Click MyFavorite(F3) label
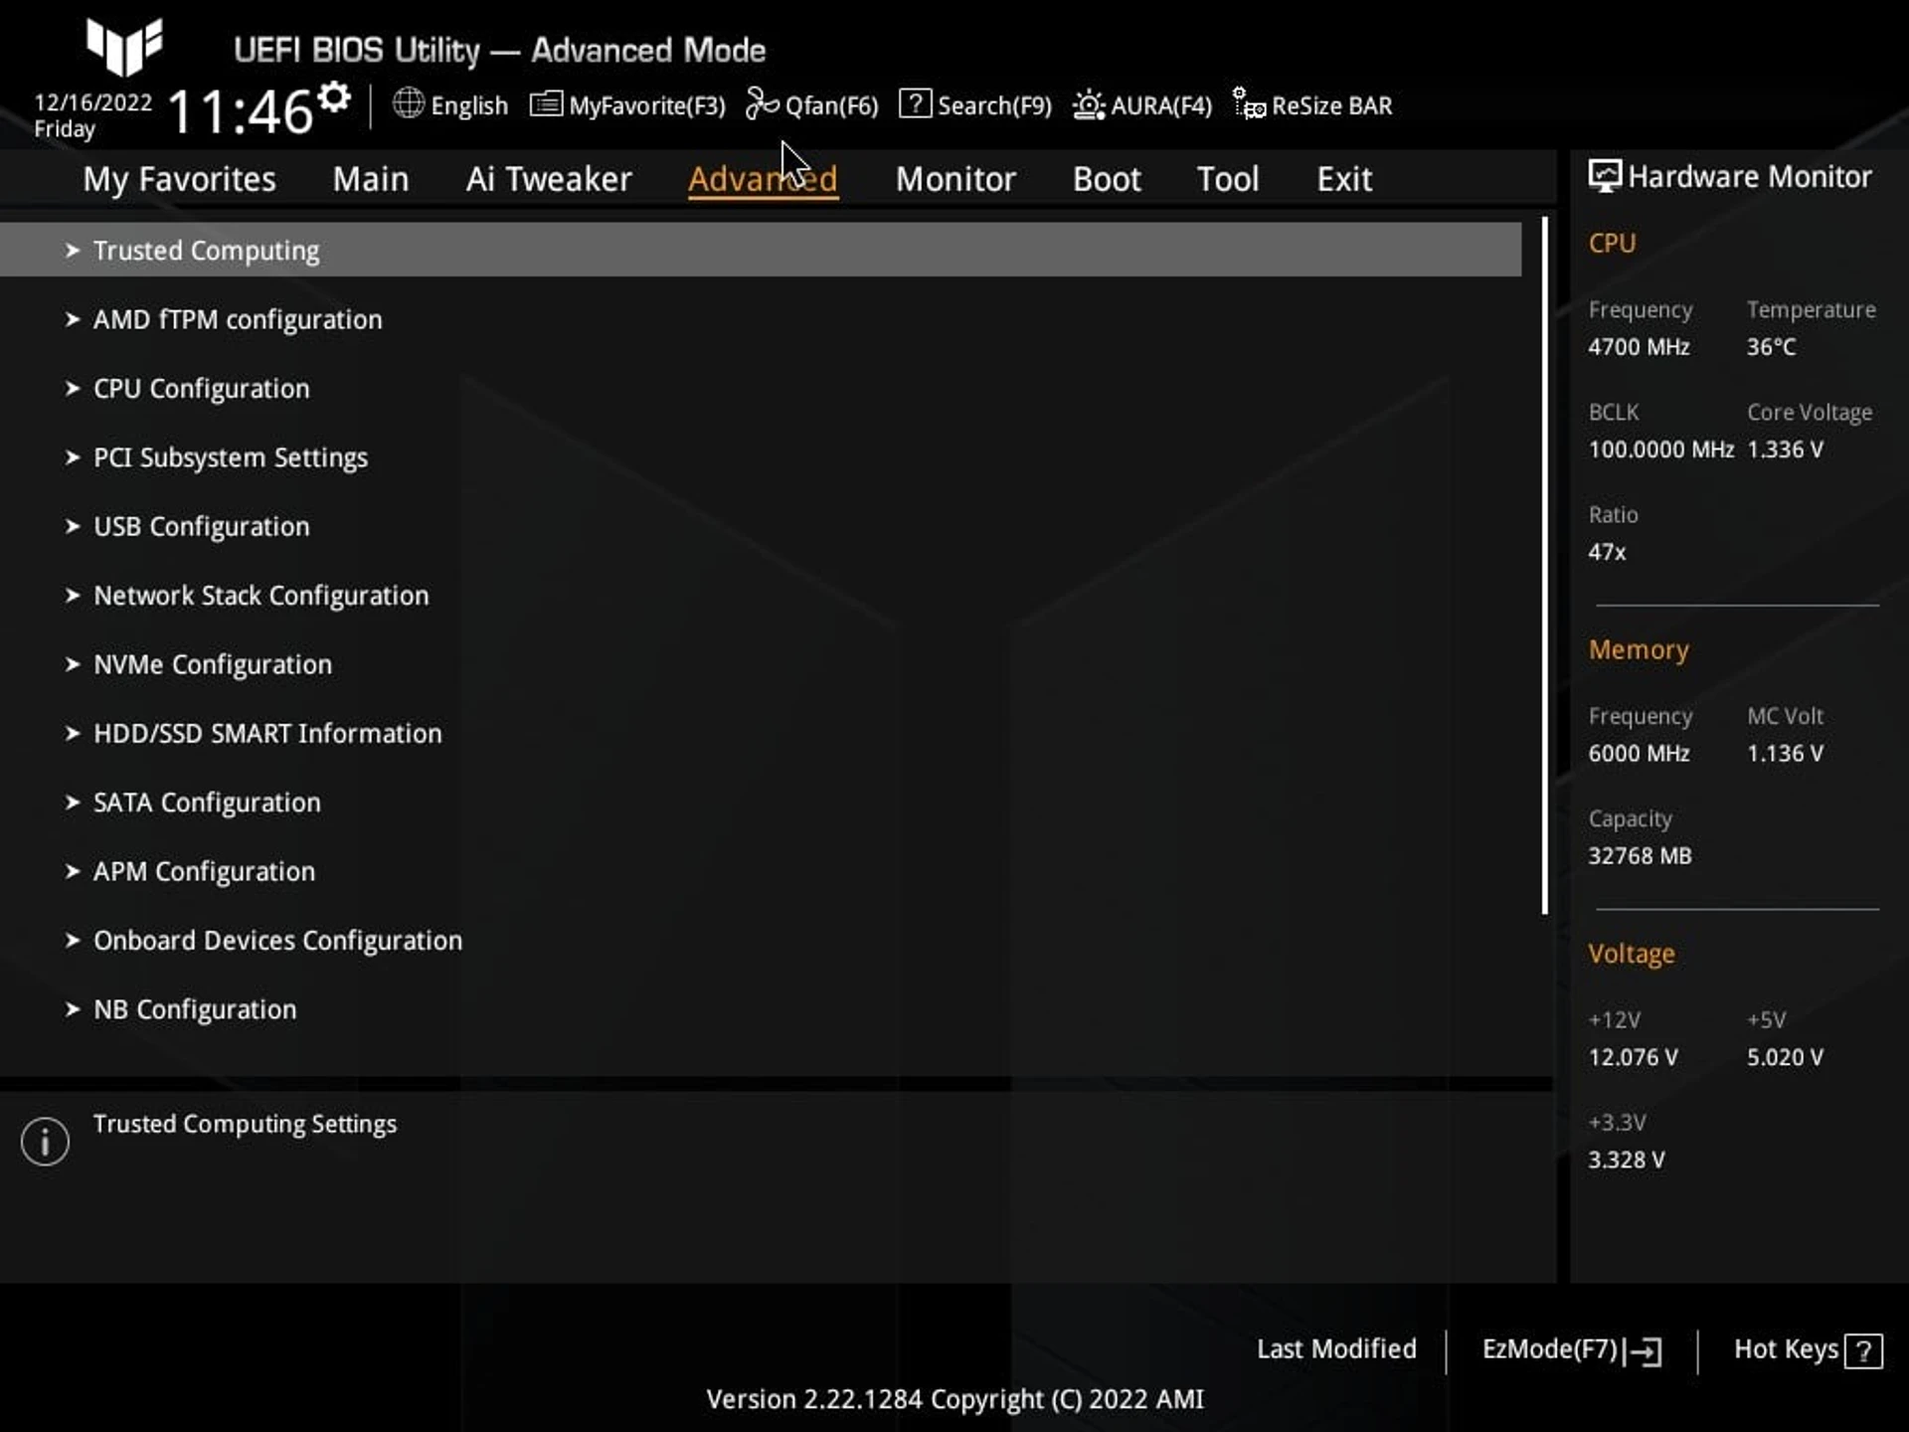 coord(647,105)
